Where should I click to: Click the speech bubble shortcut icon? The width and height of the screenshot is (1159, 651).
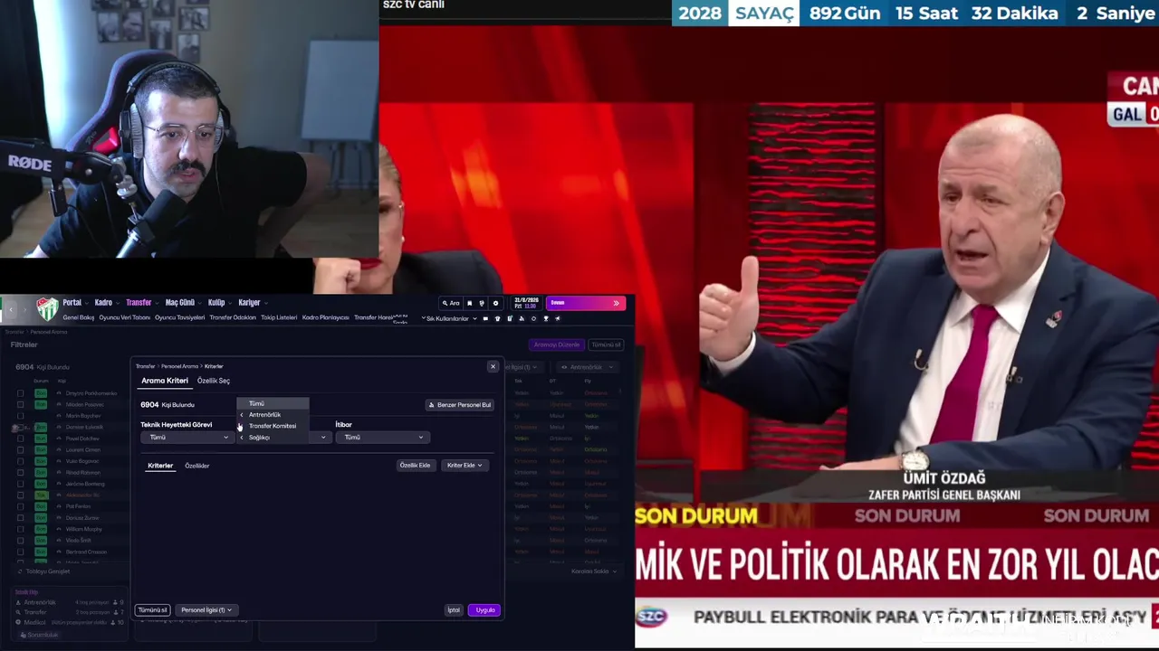point(485,318)
